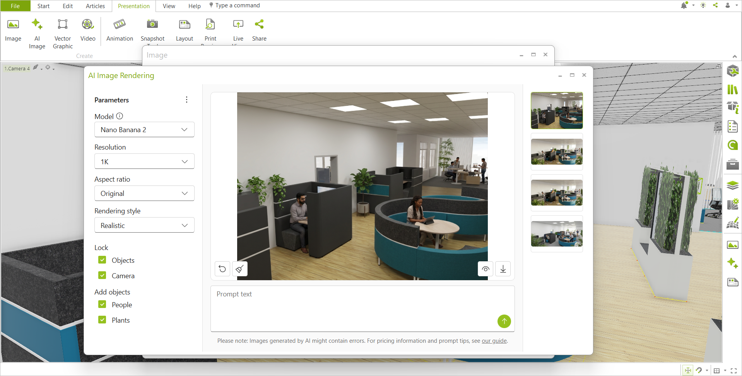Click the undo arrow under rendered image
Screen dimensions: 742x376
222,269
